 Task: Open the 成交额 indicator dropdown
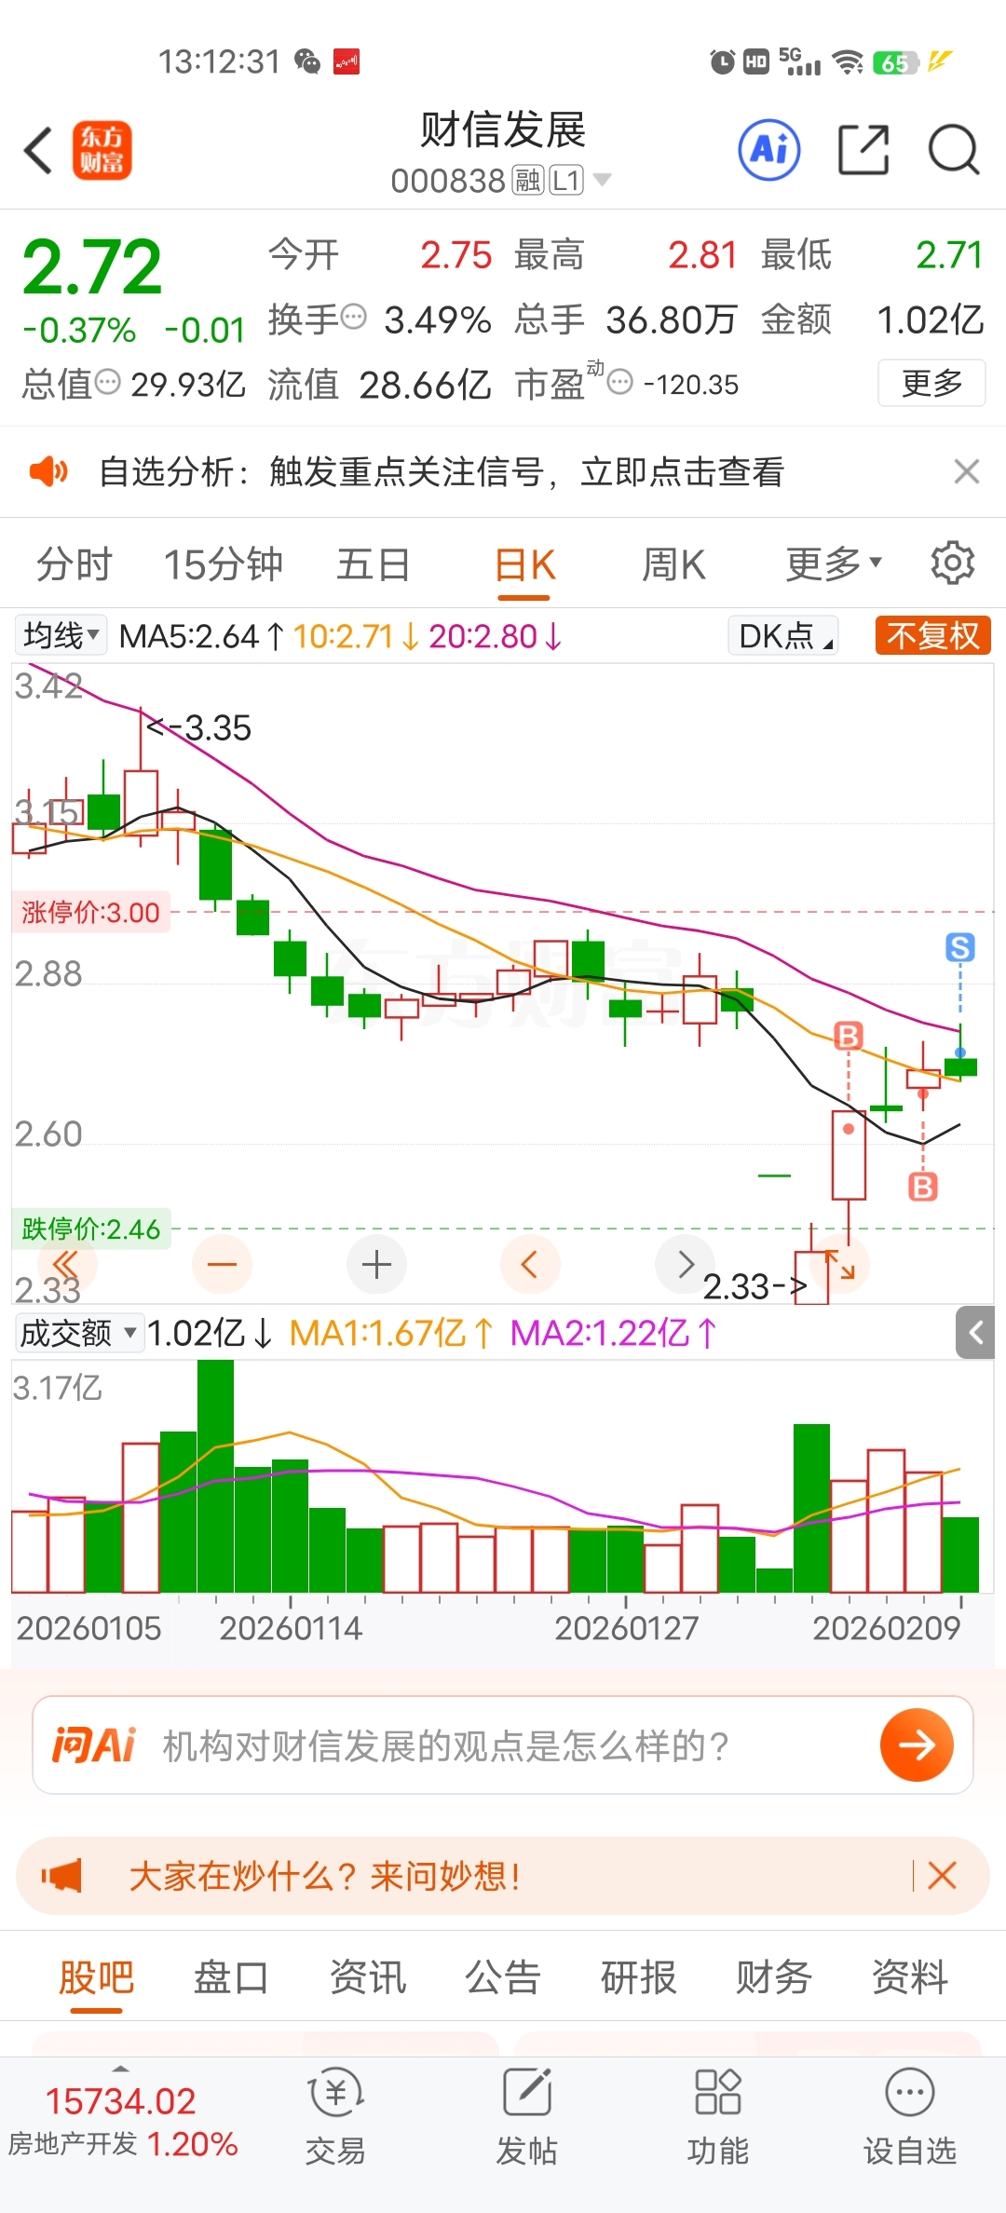(78, 1333)
